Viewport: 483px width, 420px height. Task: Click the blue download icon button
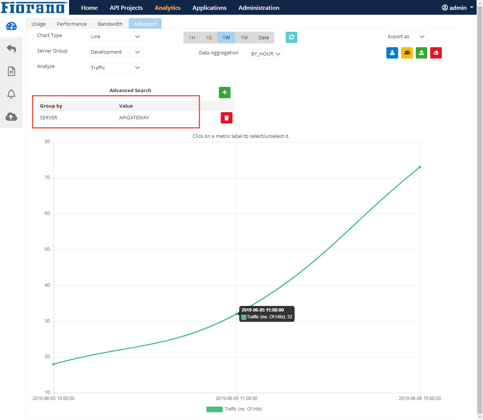point(392,53)
